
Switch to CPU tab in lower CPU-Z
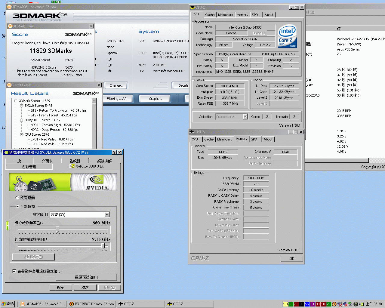point(195,139)
